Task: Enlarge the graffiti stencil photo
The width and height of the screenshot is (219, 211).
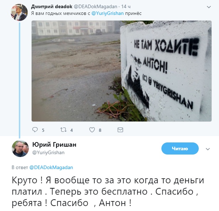Action: point(122,71)
